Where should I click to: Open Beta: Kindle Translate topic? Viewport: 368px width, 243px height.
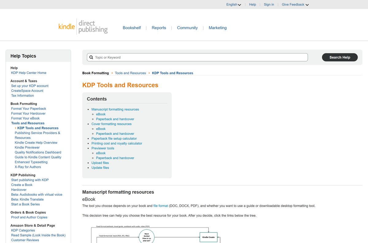(27, 200)
